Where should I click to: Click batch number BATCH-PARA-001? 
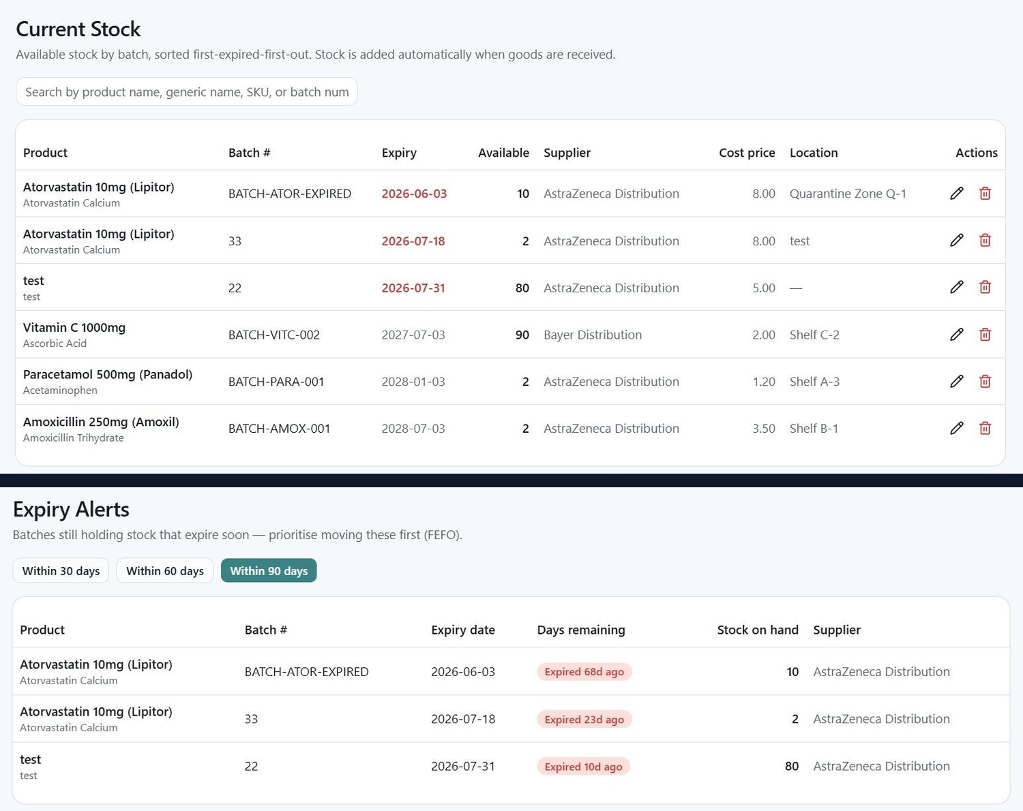[x=276, y=382]
